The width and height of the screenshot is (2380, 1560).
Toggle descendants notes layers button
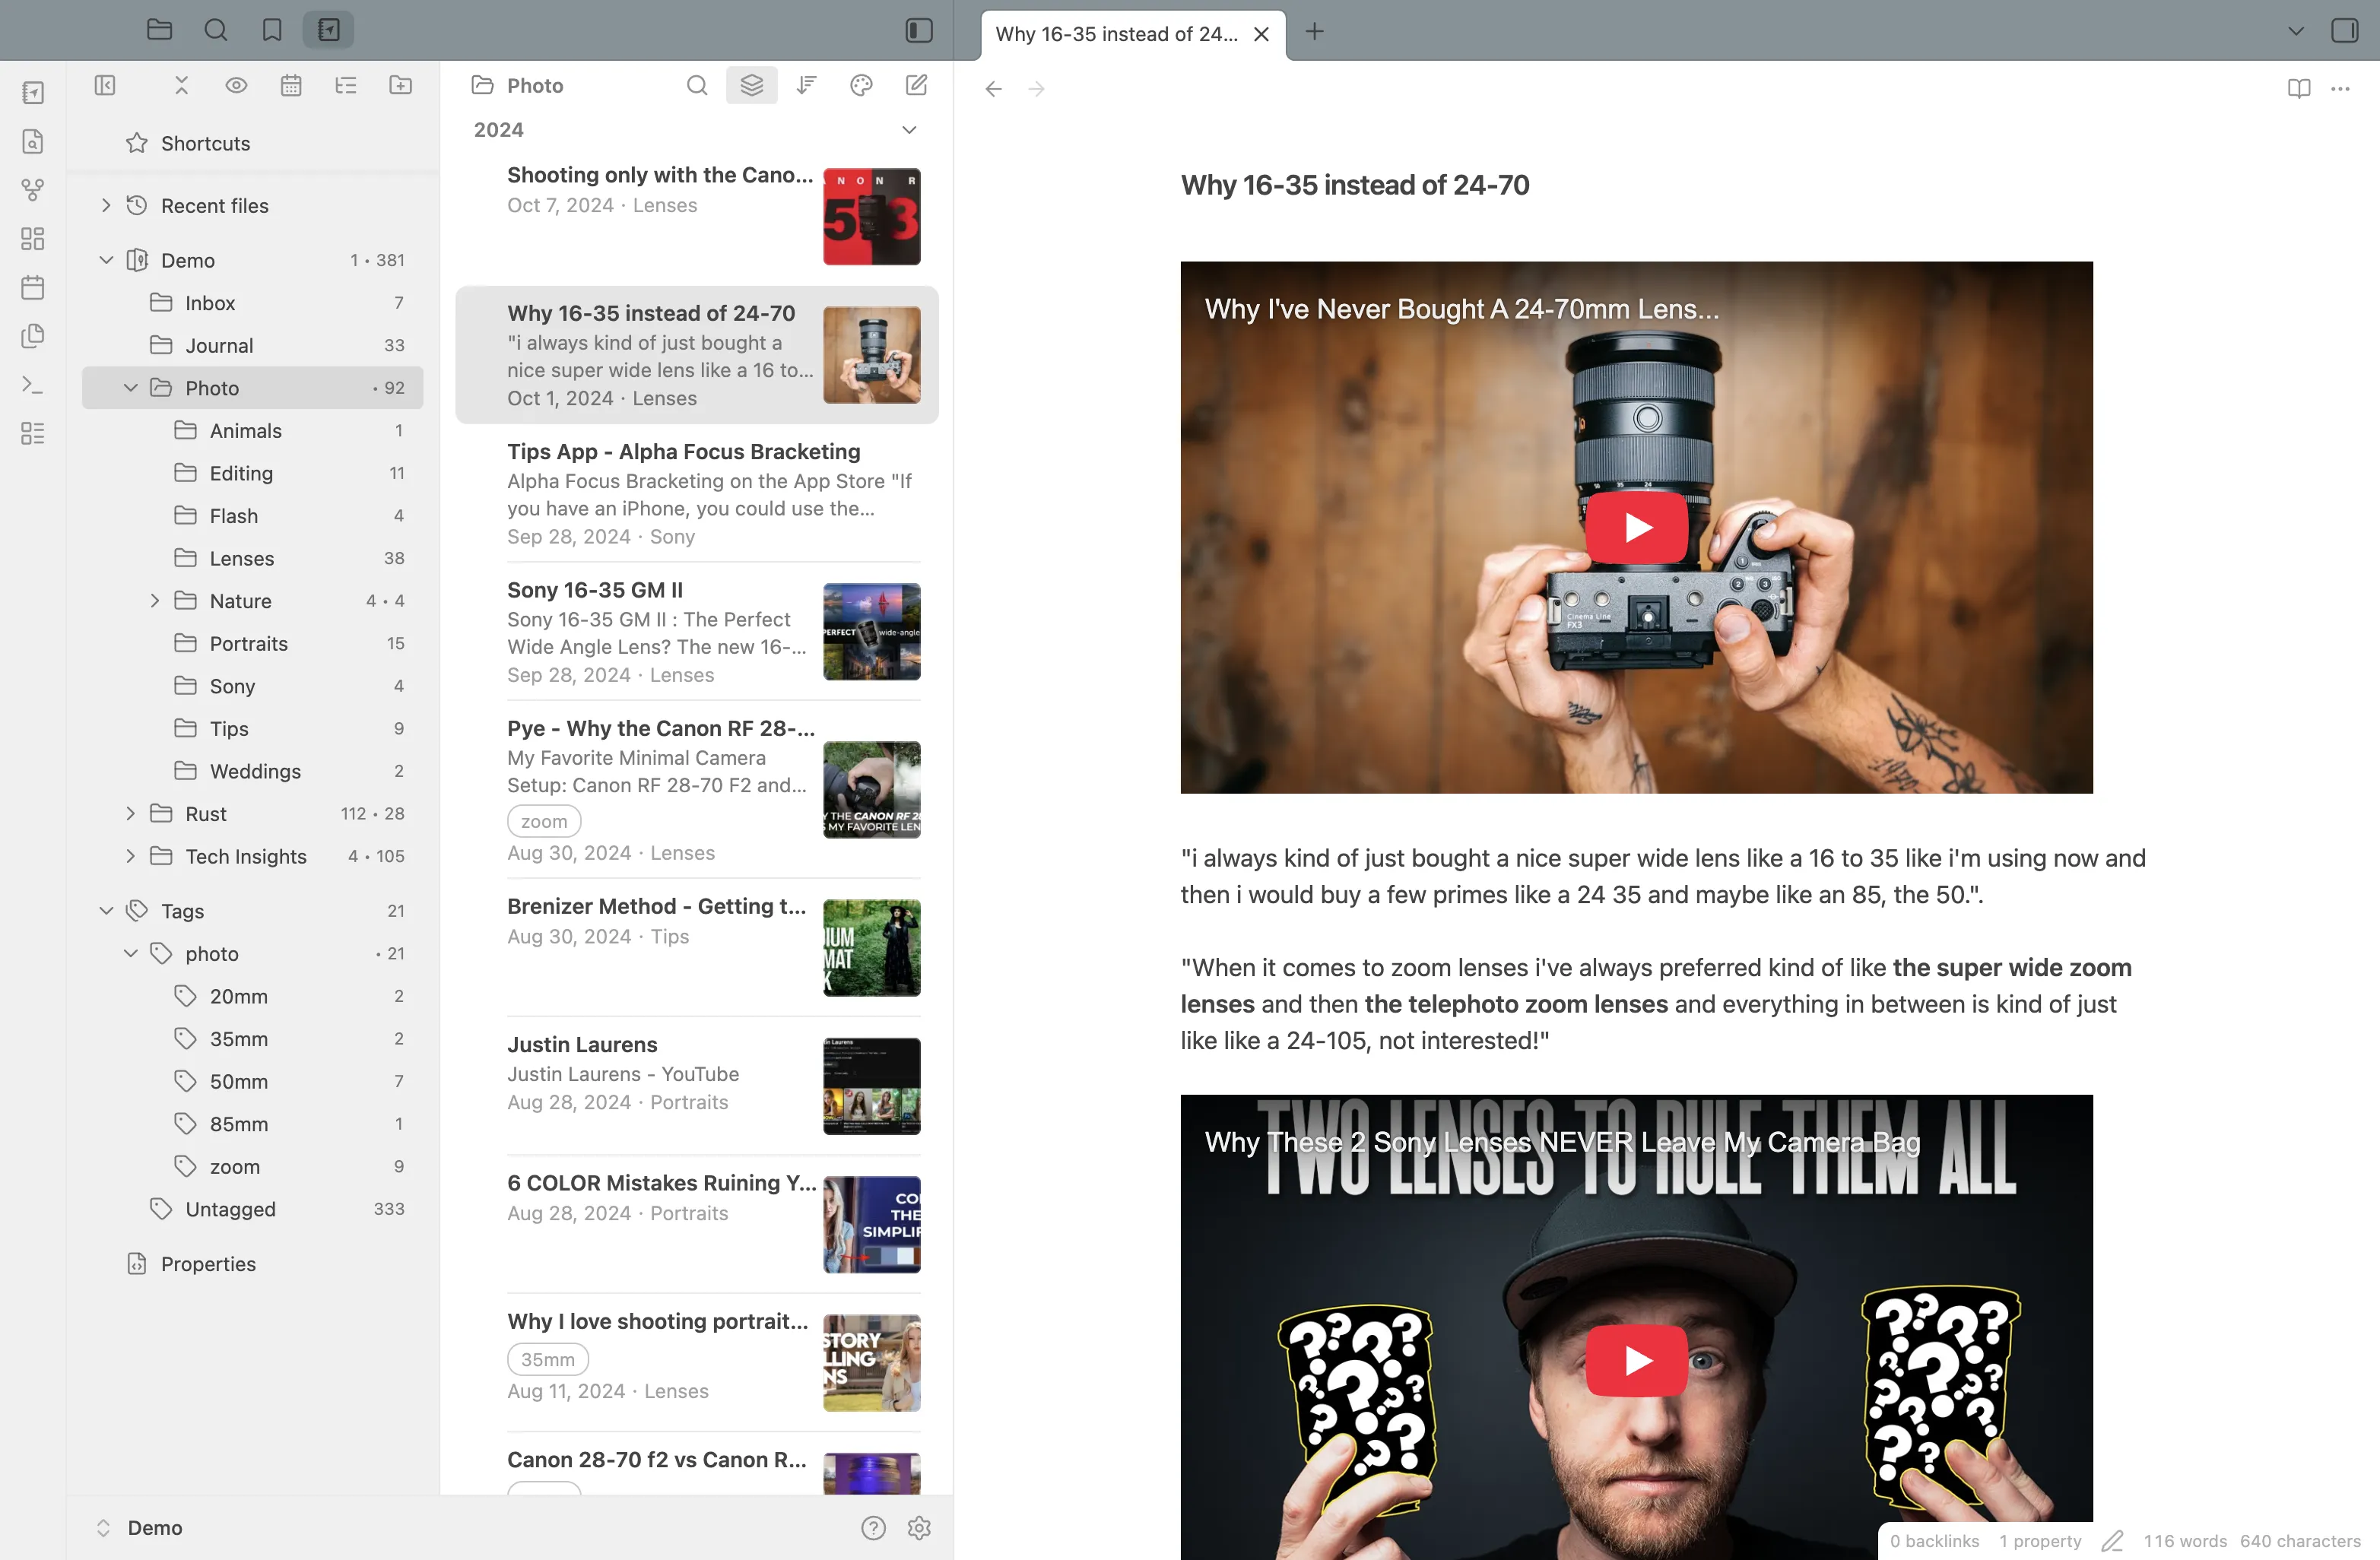pyautogui.click(x=752, y=86)
